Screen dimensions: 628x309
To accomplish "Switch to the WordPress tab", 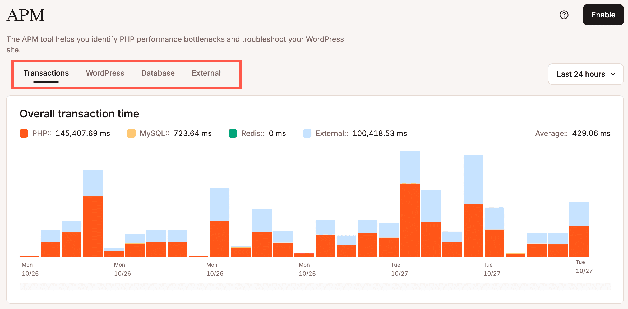I will click(x=105, y=73).
